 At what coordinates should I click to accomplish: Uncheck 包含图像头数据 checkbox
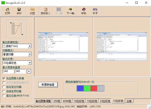[4, 78]
